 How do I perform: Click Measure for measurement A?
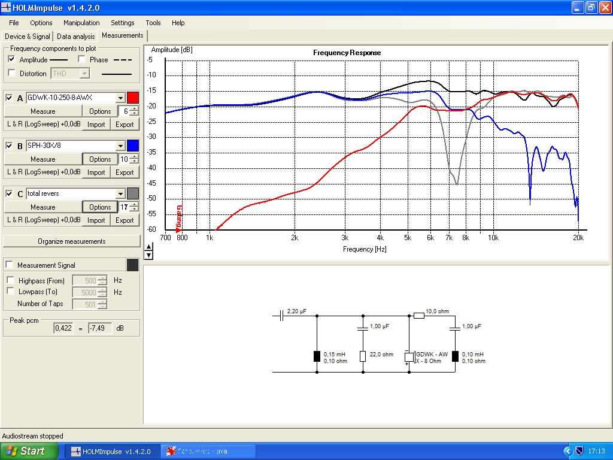[43, 111]
